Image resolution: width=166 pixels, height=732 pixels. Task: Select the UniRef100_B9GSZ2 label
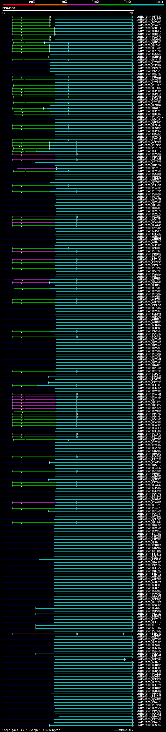click(149, 54)
